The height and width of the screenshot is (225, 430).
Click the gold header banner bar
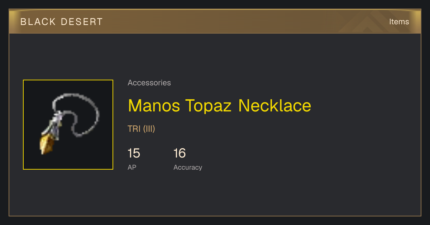[215, 22]
